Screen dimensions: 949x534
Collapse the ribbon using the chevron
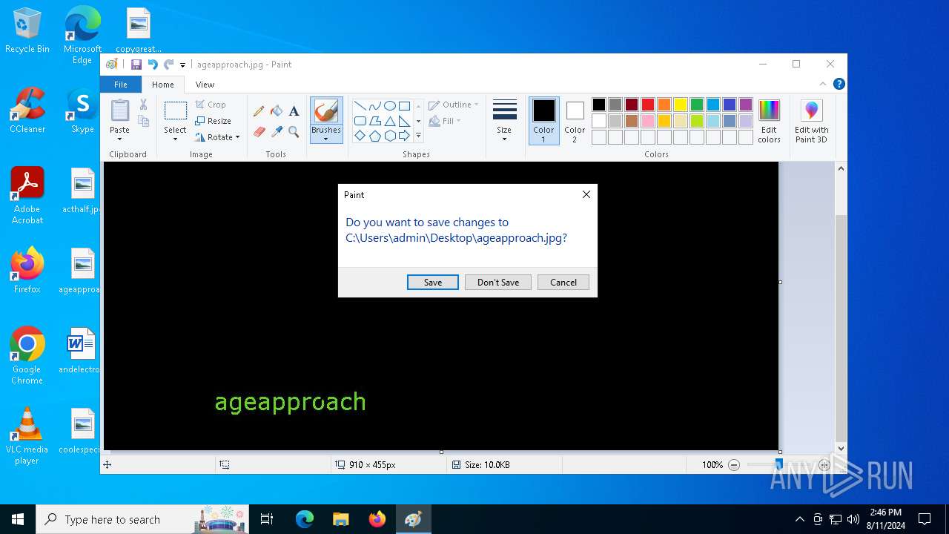pyautogui.click(x=822, y=85)
